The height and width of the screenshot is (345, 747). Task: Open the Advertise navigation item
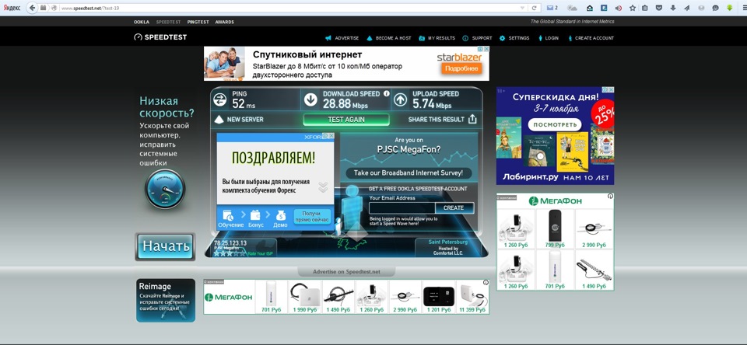(342, 38)
